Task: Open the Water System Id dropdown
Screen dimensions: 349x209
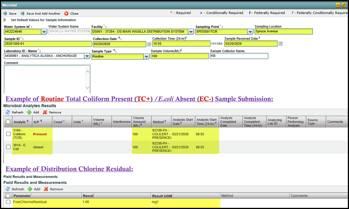Action: click(x=44, y=32)
